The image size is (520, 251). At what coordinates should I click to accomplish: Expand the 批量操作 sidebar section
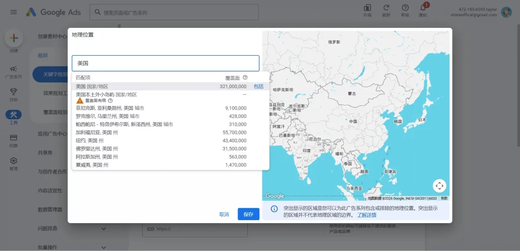tap(104, 247)
